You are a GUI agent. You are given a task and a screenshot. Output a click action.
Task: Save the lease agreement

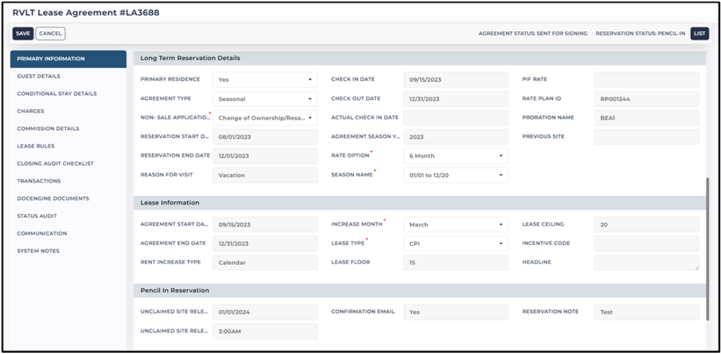point(23,33)
